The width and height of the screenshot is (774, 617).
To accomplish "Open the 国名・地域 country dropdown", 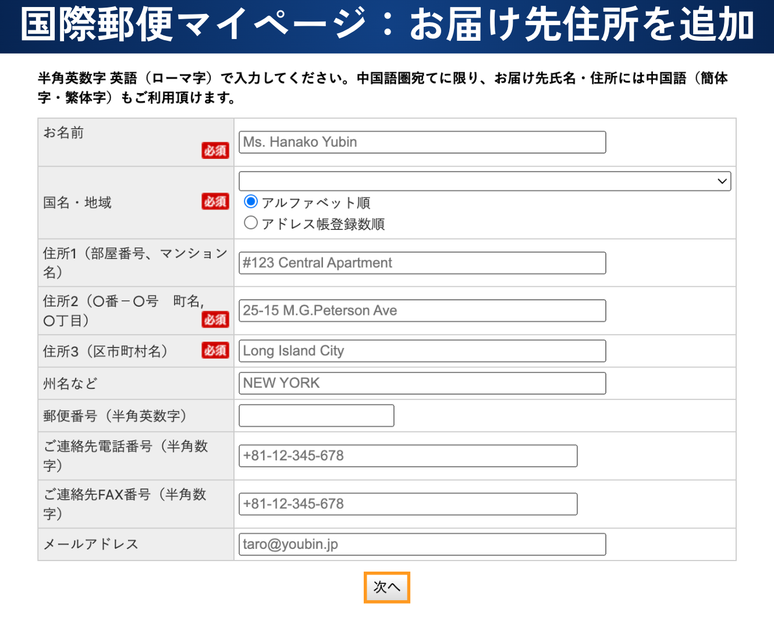I will [484, 181].
